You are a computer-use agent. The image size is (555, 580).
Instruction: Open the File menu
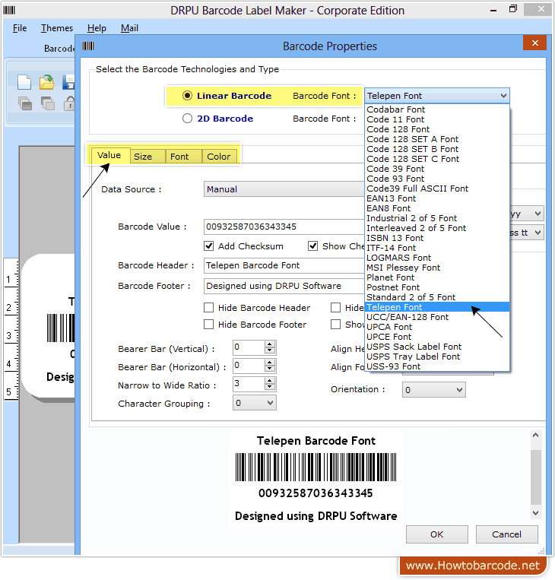tap(20, 28)
